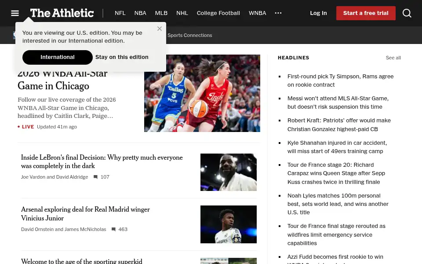Click the HEADLINES section heading
Image resolution: width=422 pixels, height=264 pixels.
[293, 58]
